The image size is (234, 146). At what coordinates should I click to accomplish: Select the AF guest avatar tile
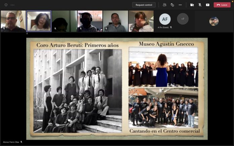click(165, 19)
